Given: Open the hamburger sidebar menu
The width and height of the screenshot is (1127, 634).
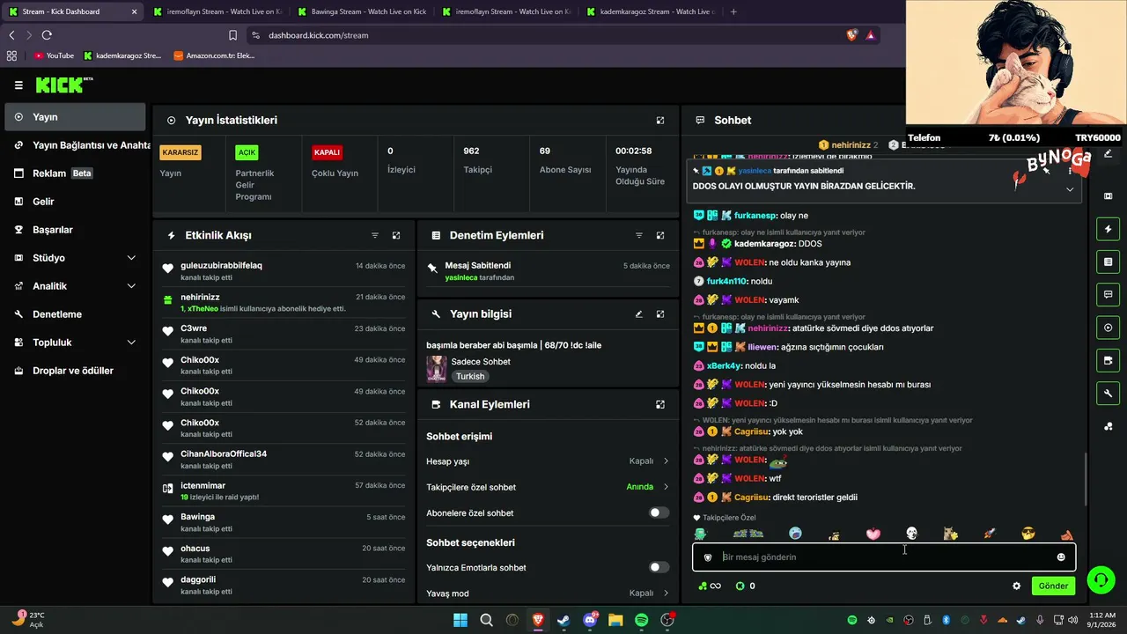Looking at the screenshot, I should click(18, 85).
